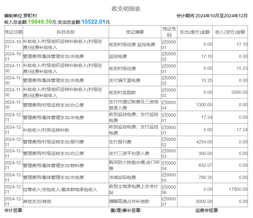253x218 pixels.
Task: Click the 收入(贷方)金额 column header
Action: (x=230, y=32)
